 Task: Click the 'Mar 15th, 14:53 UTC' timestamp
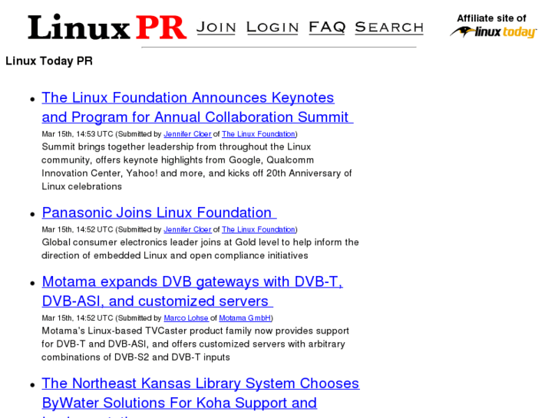tap(78, 134)
